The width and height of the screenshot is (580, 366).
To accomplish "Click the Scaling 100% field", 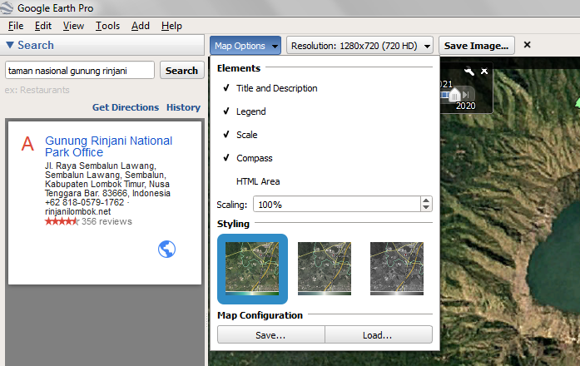I will pos(337,204).
